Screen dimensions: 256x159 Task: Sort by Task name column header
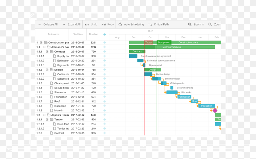(x=53, y=34)
